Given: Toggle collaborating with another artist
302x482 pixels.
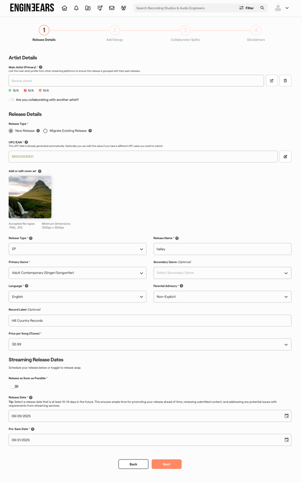Looking at the screenshot, I should coord(12,100).
